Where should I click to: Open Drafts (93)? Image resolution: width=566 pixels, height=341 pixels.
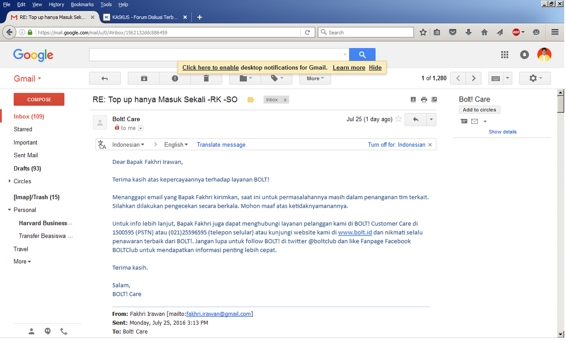pyautogui.click(x=27, y=168)
